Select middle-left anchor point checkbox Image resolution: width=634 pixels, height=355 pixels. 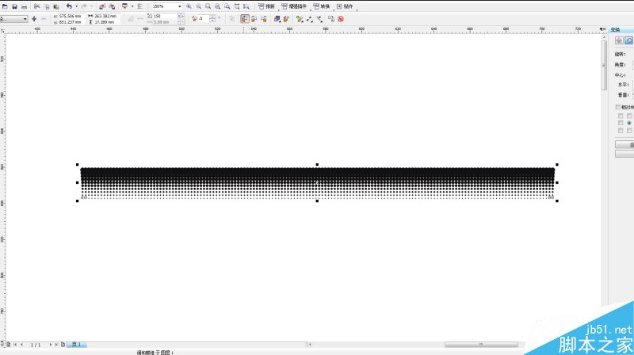(621, 123)
